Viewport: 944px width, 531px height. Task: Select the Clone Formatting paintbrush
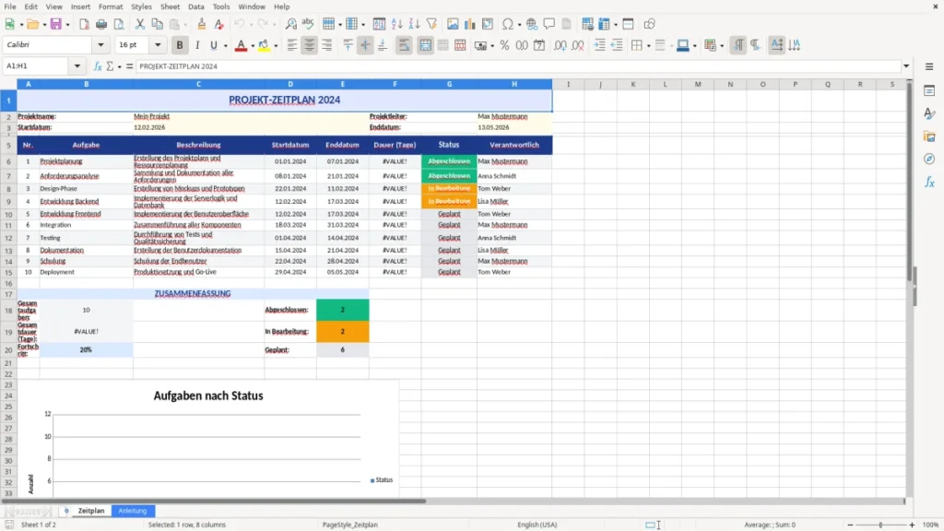pos(202,24)
